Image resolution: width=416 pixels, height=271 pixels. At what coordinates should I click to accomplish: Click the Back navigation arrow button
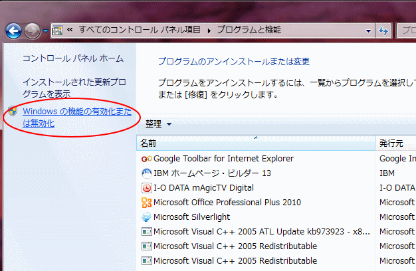pyautogui.click(x=13, y=31)
